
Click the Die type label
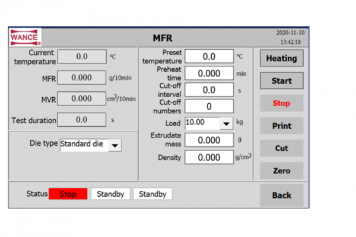(x=43, y=143)
